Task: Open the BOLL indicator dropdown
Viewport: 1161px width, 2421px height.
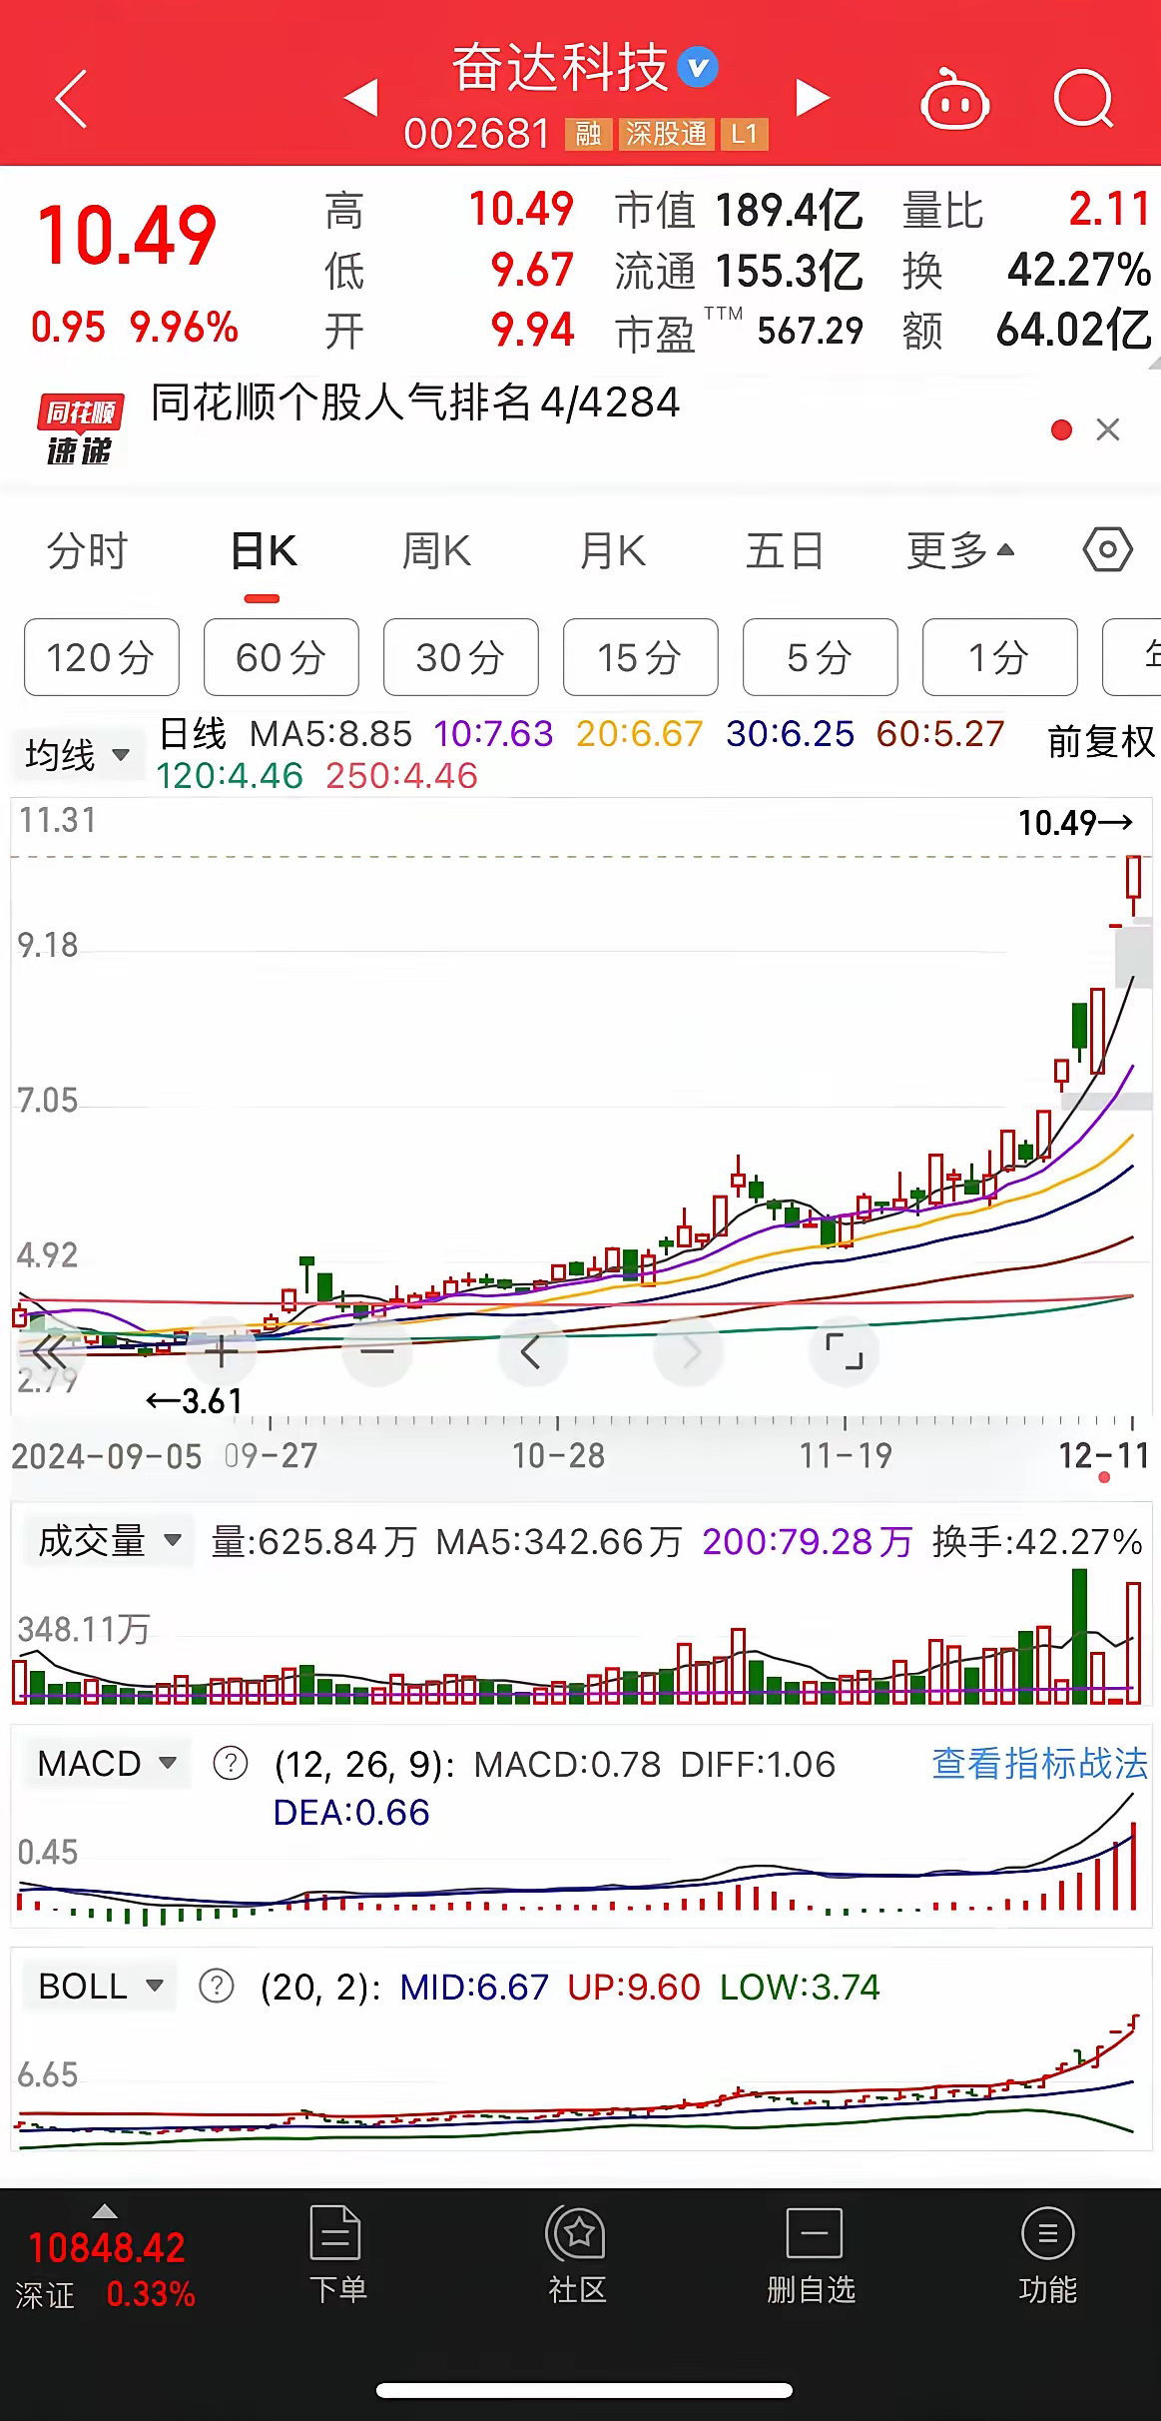Action: tap(100, 1987)
